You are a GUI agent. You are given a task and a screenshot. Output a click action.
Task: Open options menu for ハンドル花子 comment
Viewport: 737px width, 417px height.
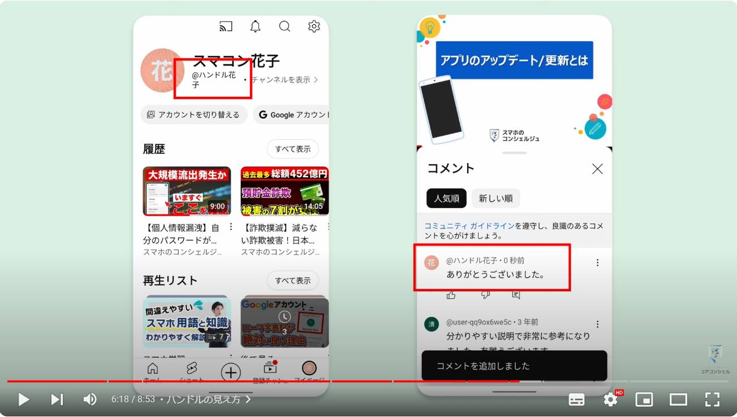(597, 263)
